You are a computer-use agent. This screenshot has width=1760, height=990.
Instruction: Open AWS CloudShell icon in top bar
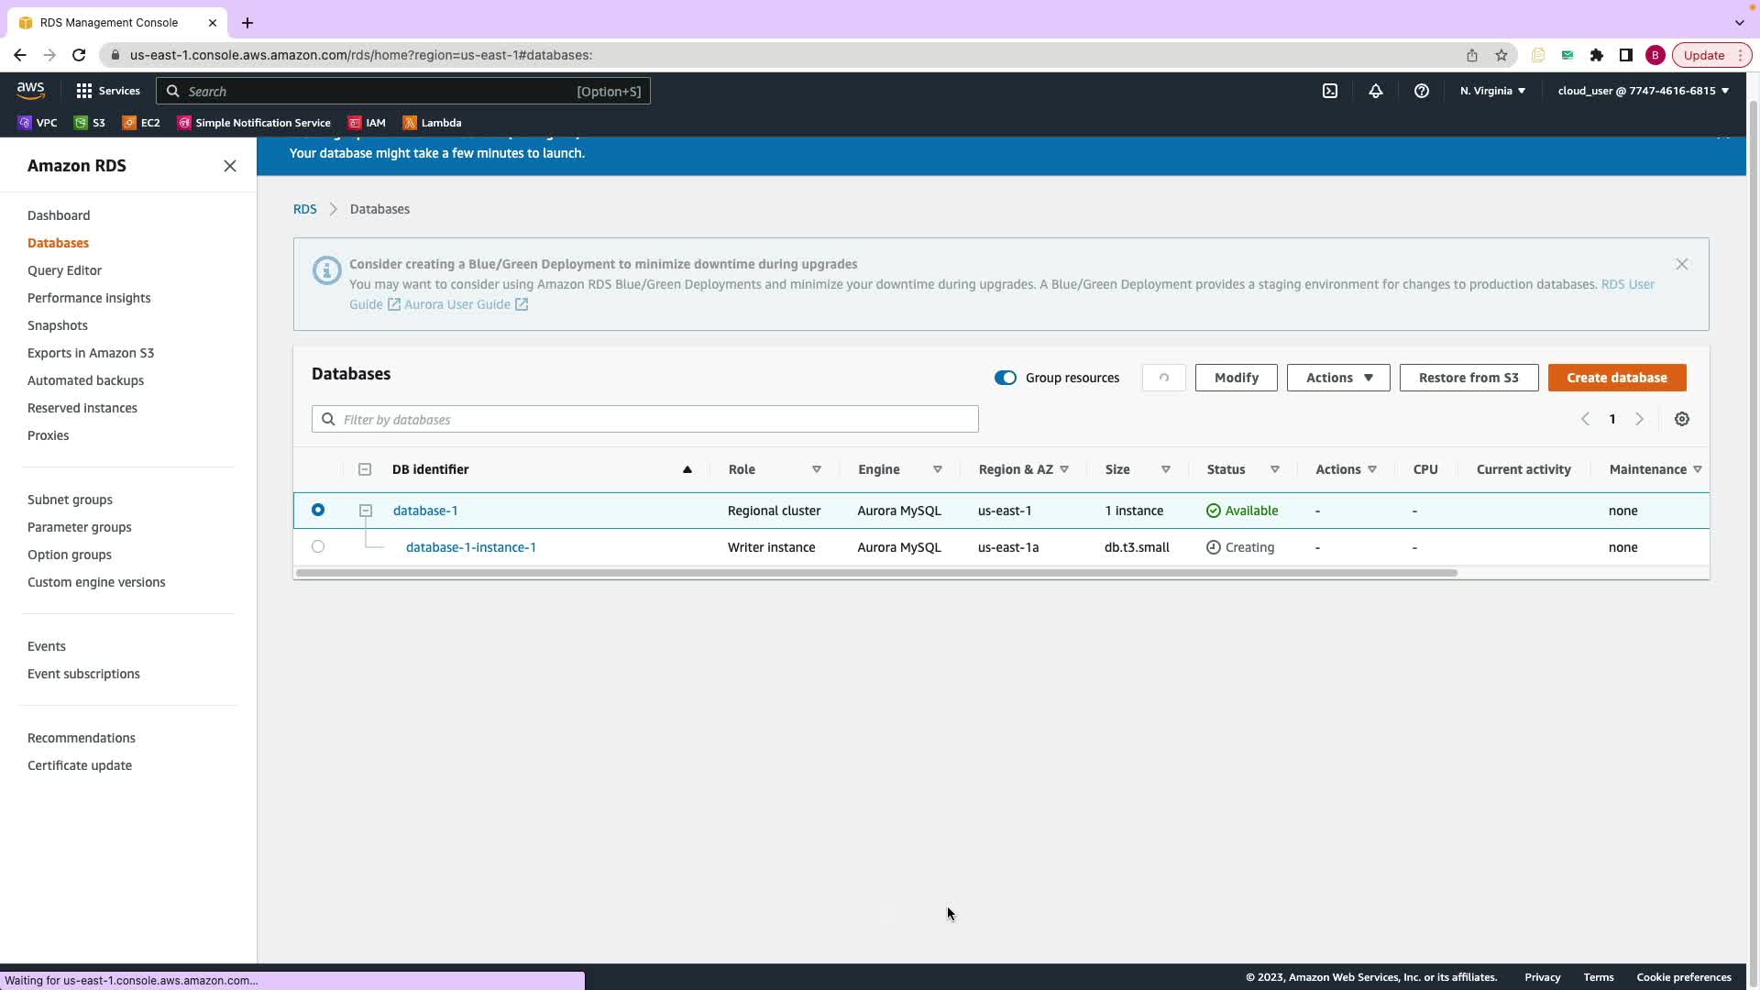pyautogui.click(x=1329, y=91)
